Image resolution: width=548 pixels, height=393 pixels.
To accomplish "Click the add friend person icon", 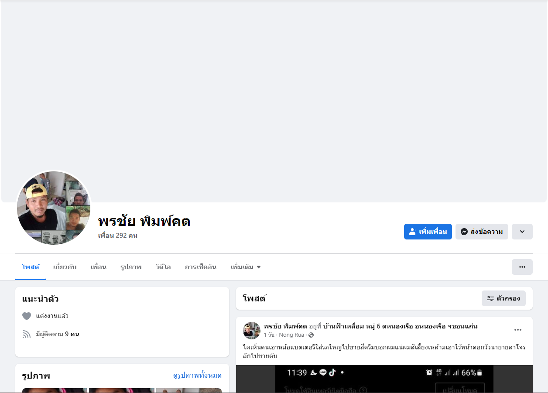I will [413, 232].
